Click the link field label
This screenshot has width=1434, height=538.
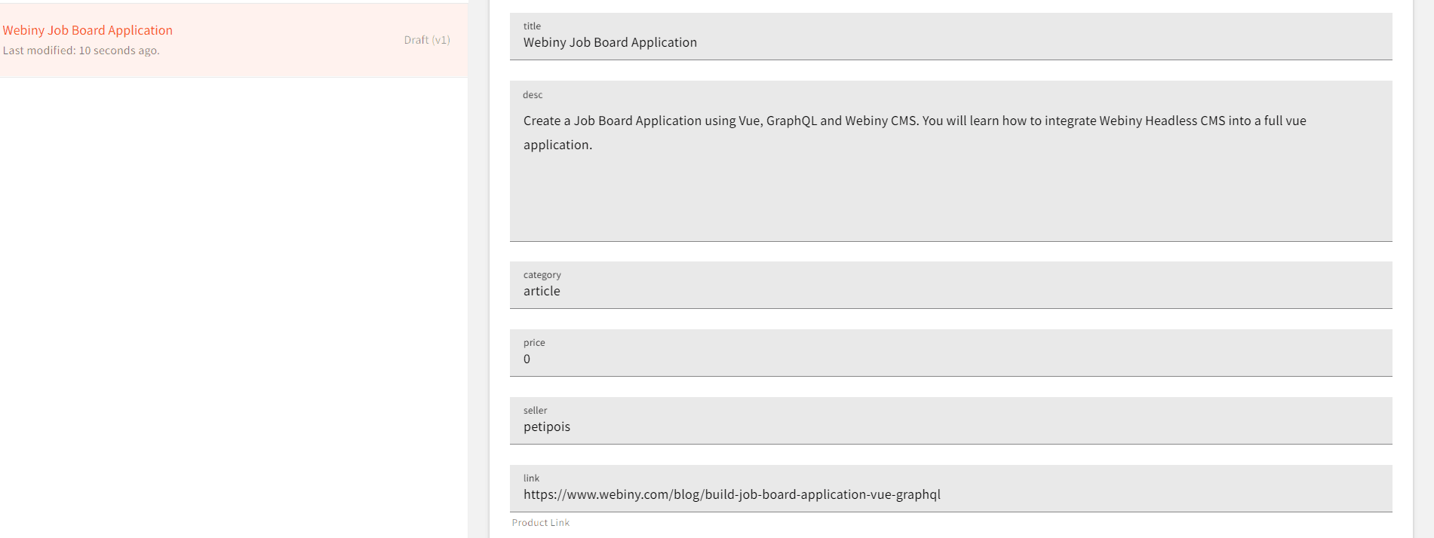pos(531,478)
